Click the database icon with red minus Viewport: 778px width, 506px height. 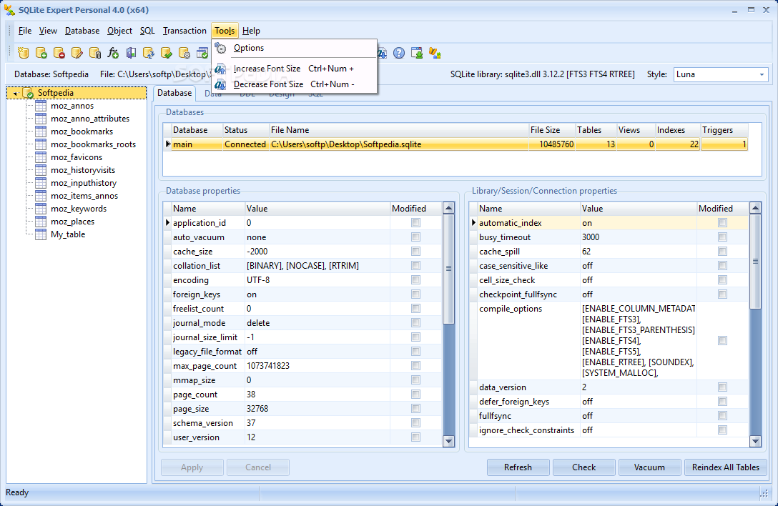point(59,53)
